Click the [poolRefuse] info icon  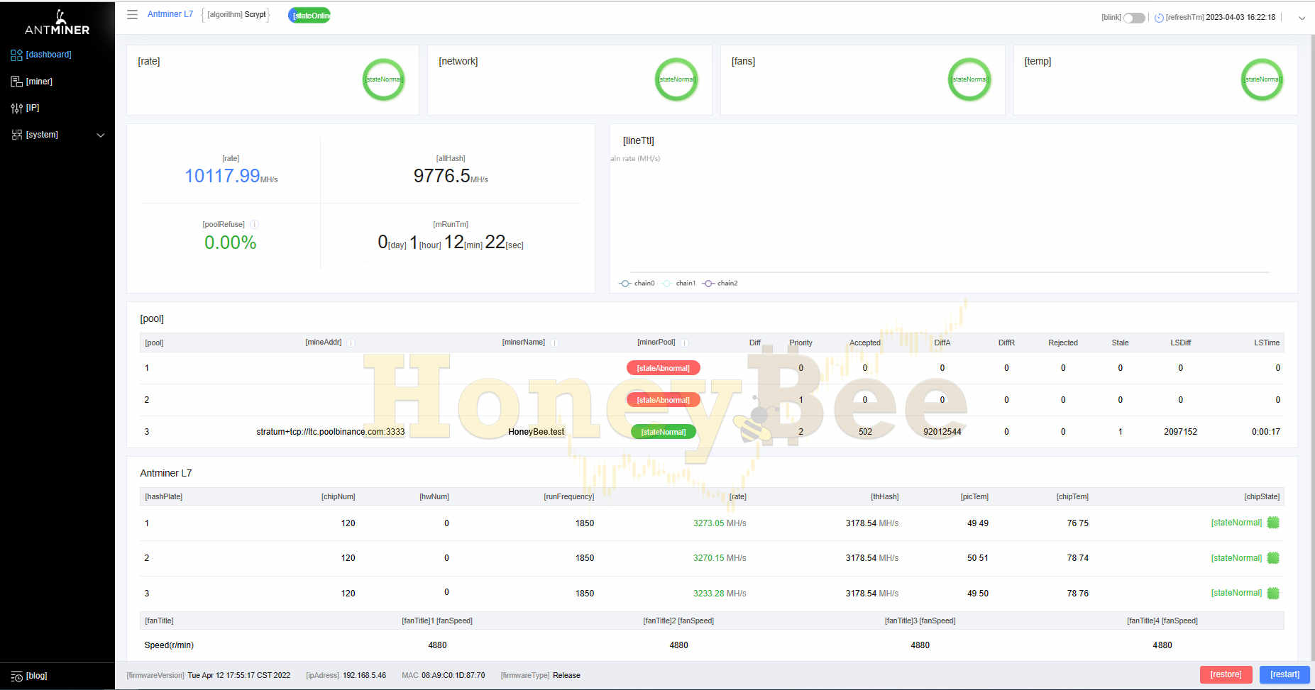point(254,224)
